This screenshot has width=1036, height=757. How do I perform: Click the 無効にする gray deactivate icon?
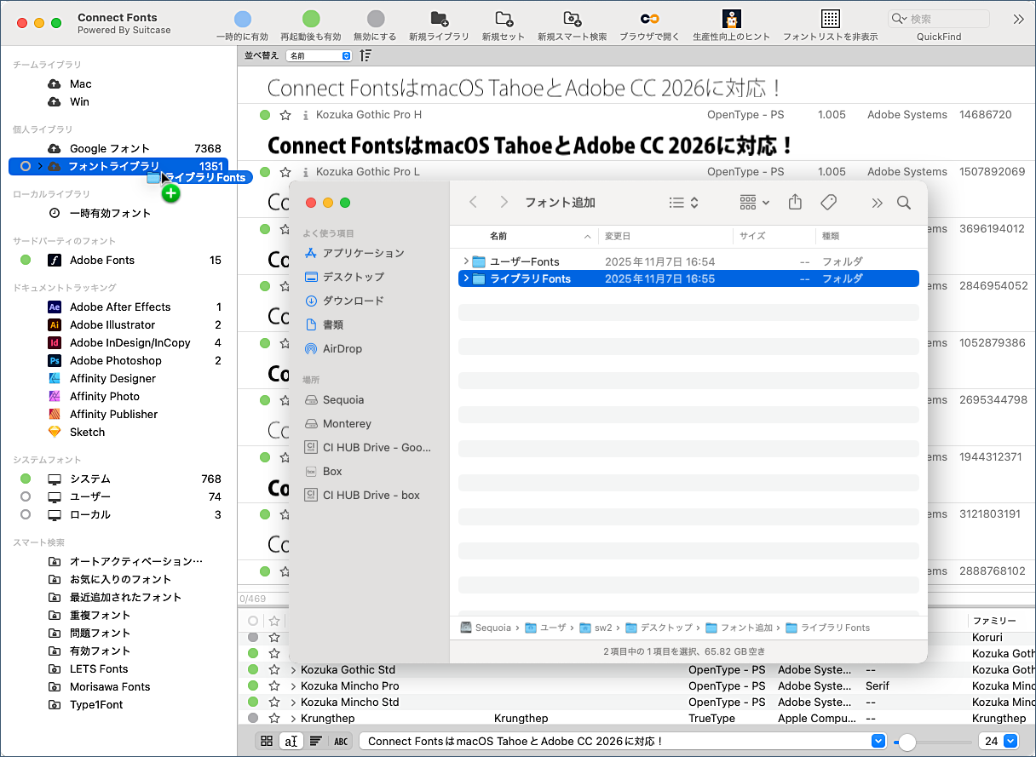(376, 19)
